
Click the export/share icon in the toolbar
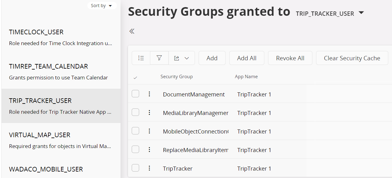click(177, 58)
